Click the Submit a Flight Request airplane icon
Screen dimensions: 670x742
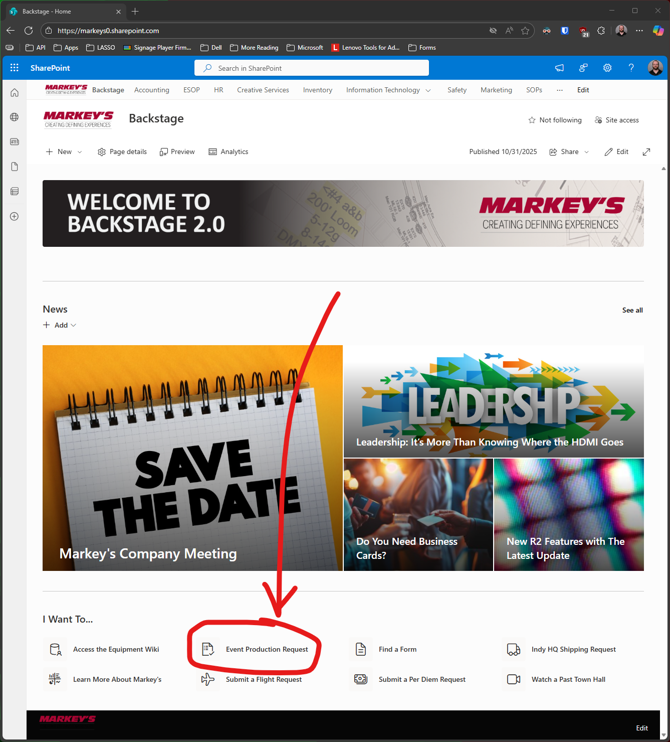pos(208,679)
